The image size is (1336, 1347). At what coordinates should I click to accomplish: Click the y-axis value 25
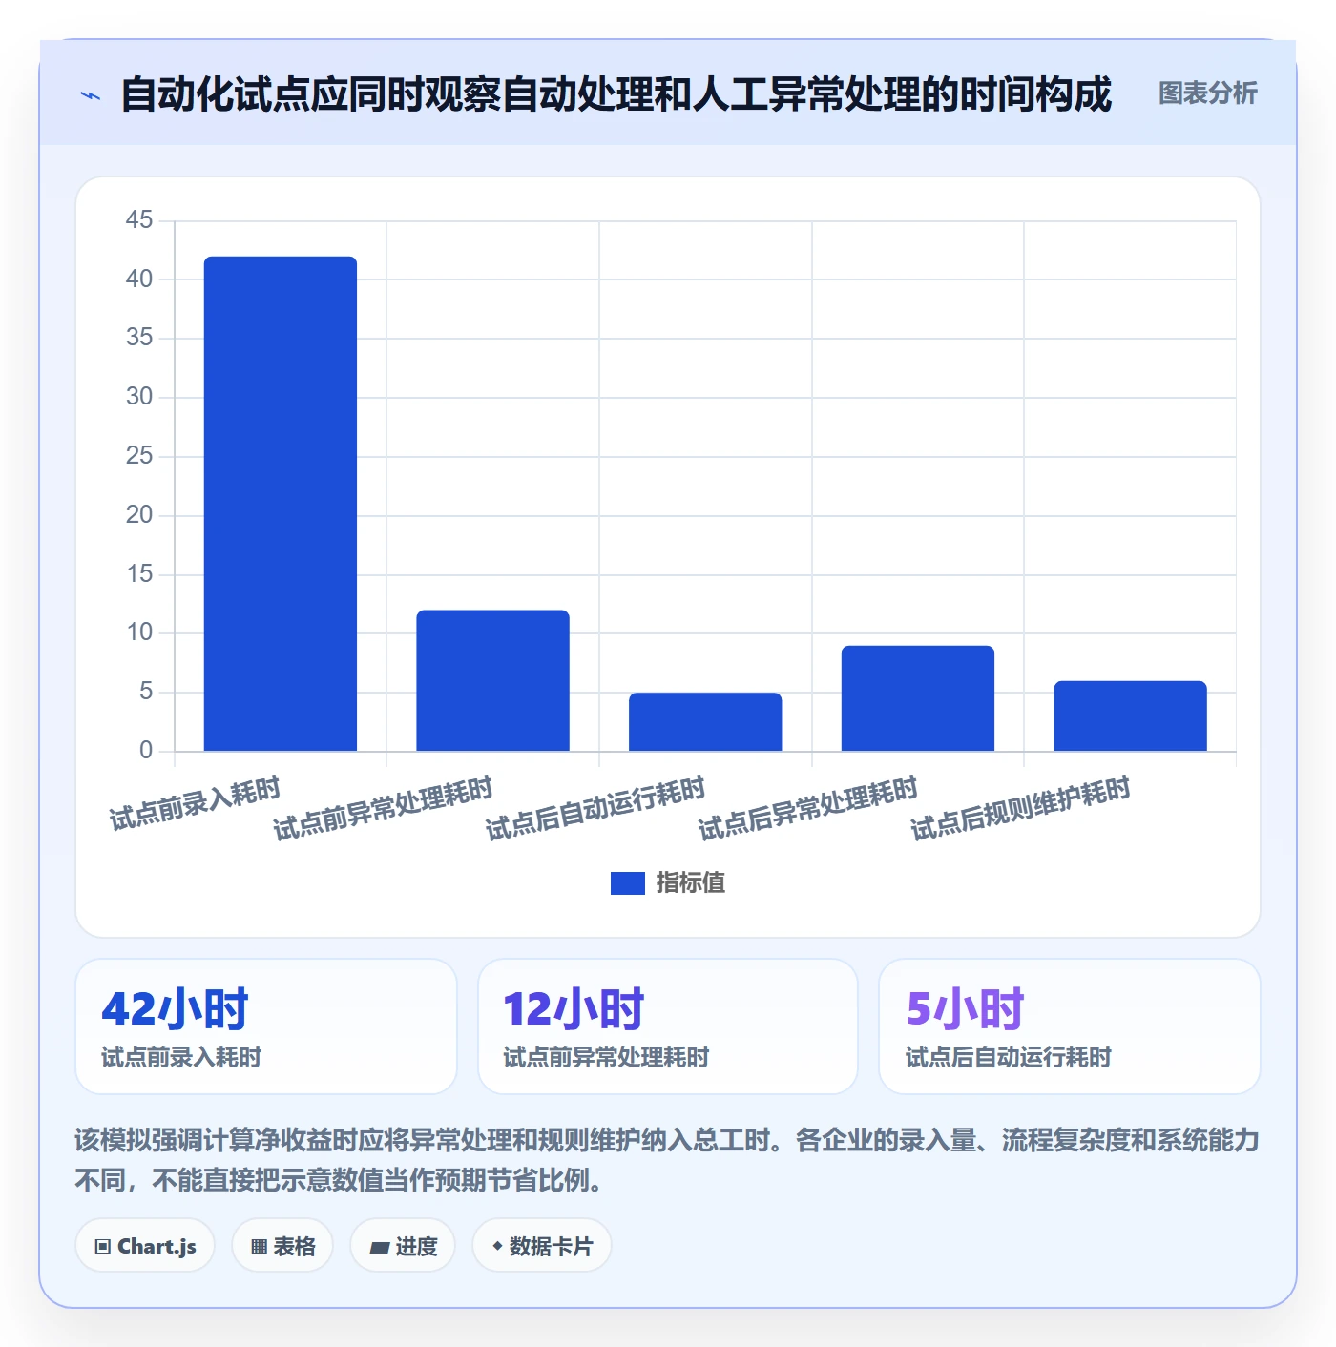point(139,456)
